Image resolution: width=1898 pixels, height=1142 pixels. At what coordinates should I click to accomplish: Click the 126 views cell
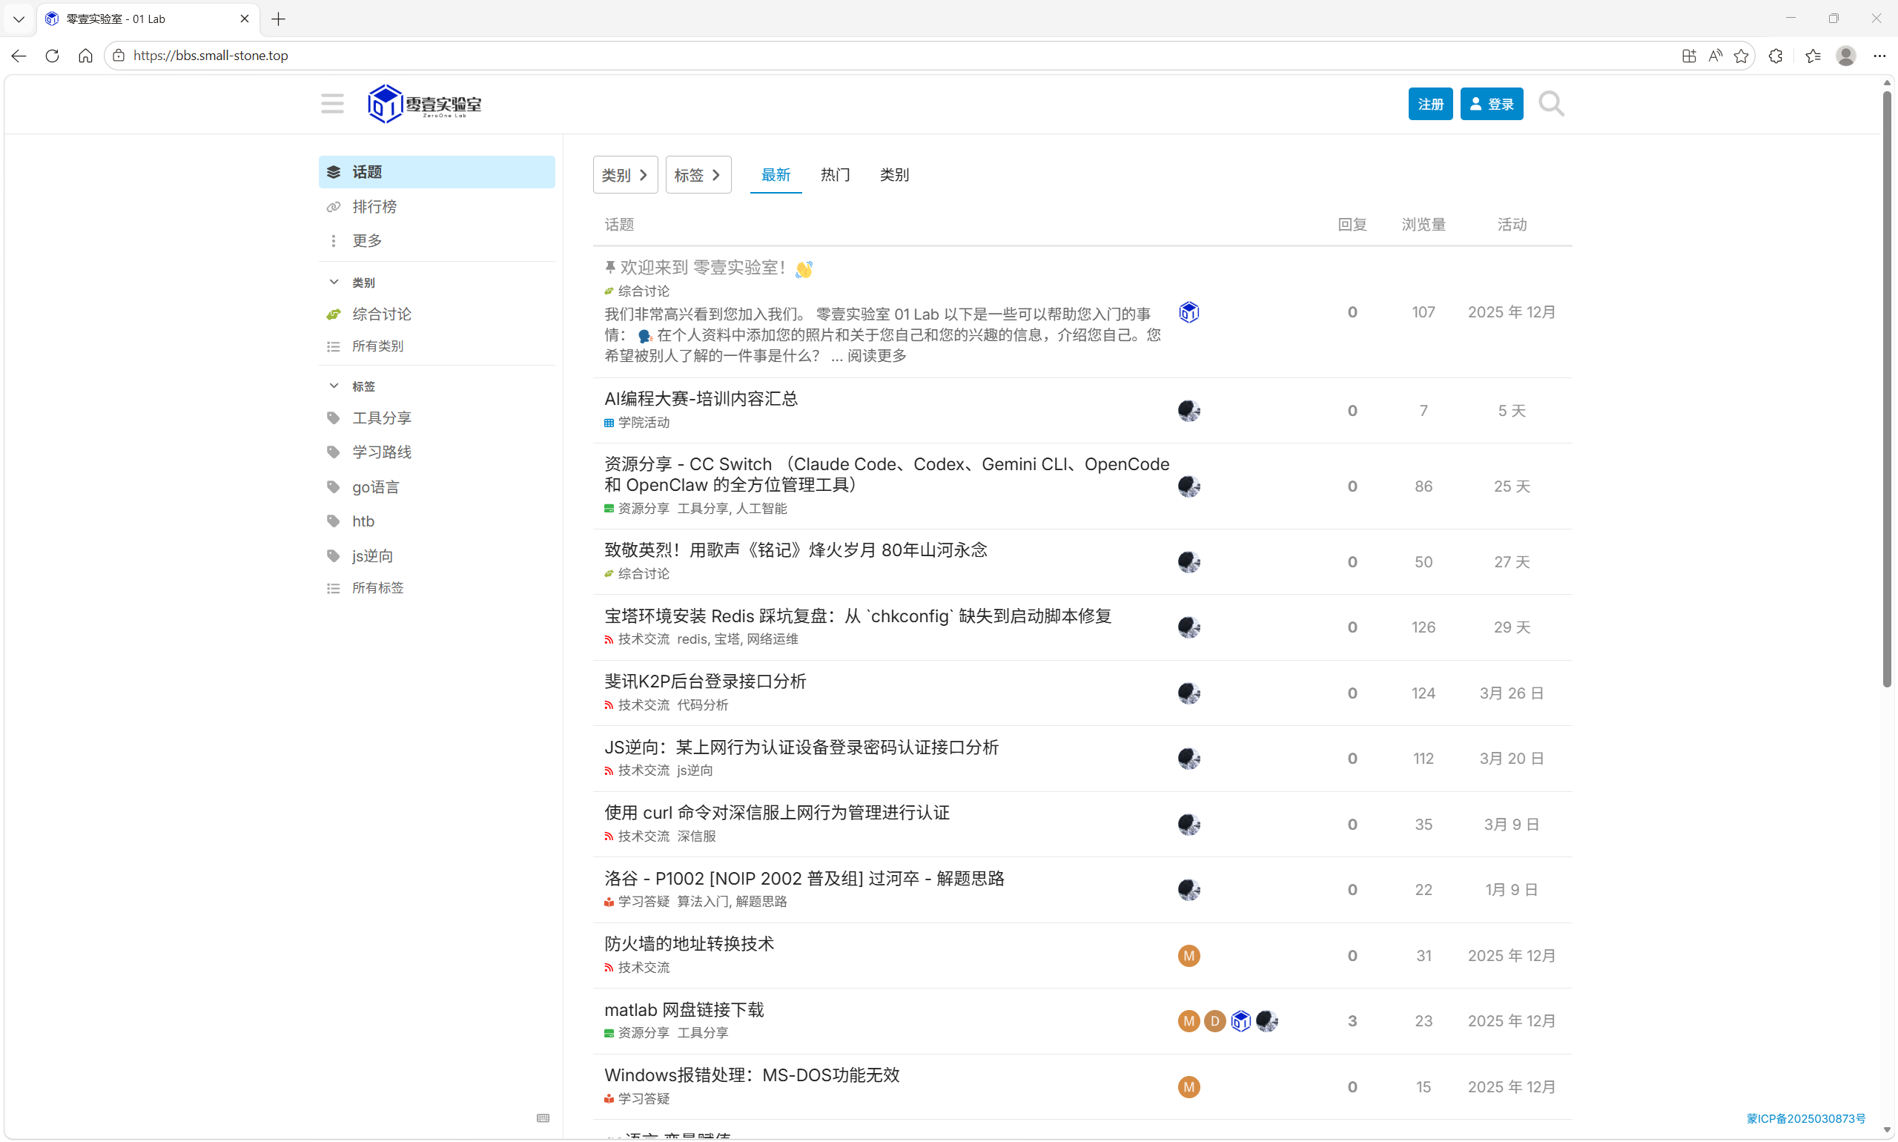pos(1423,627)
